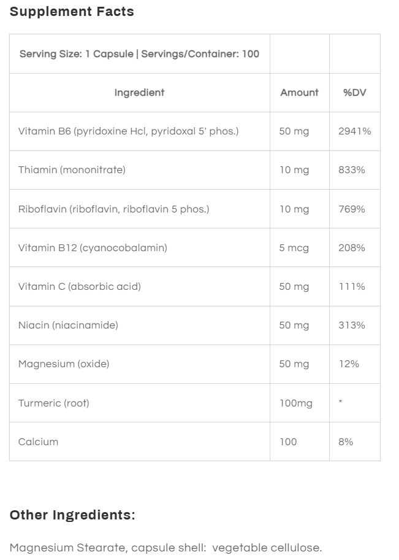Select the Riboflavin ingredient cell
This screenshot has width=399, height=560.
point(113,209)
